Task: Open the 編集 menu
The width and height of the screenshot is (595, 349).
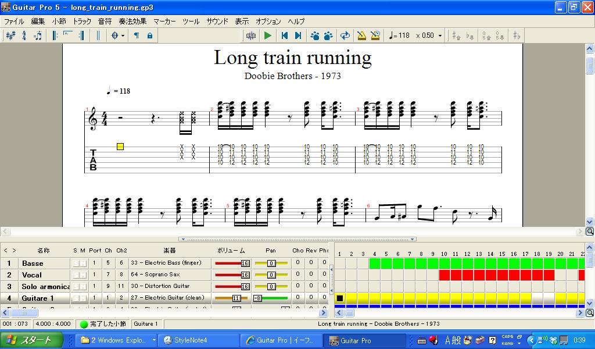Action: click(38, 22)
